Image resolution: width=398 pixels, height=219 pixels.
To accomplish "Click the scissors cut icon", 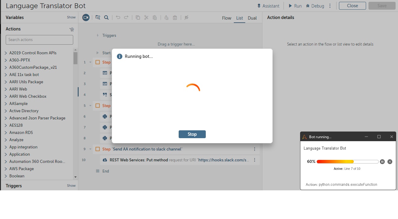I will click(x=146, y=17).
